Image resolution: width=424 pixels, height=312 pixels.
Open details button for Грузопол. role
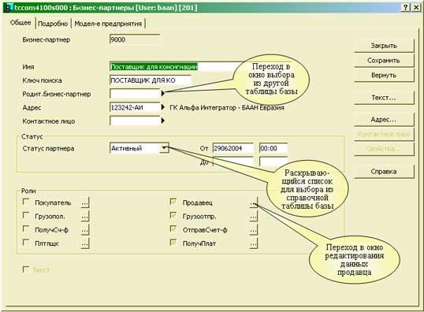point(85,217)
